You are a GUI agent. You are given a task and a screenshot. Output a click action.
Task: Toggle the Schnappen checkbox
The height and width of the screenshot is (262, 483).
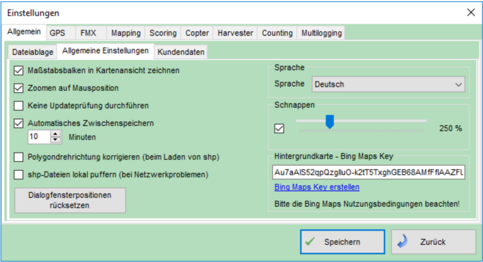pyautogui.click(x=279, y=129)
